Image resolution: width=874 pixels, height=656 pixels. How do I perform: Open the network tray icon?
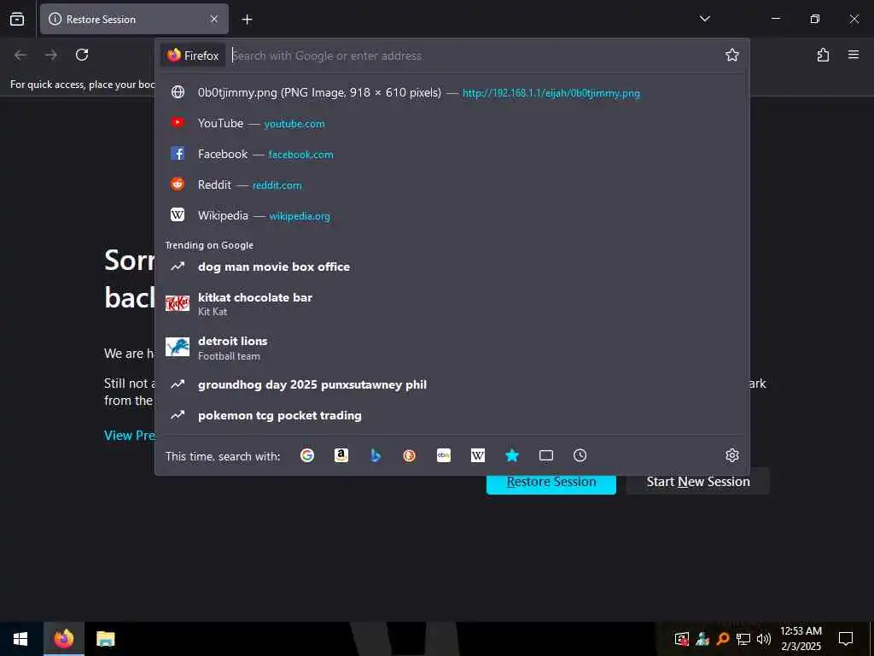coord(743,639)
